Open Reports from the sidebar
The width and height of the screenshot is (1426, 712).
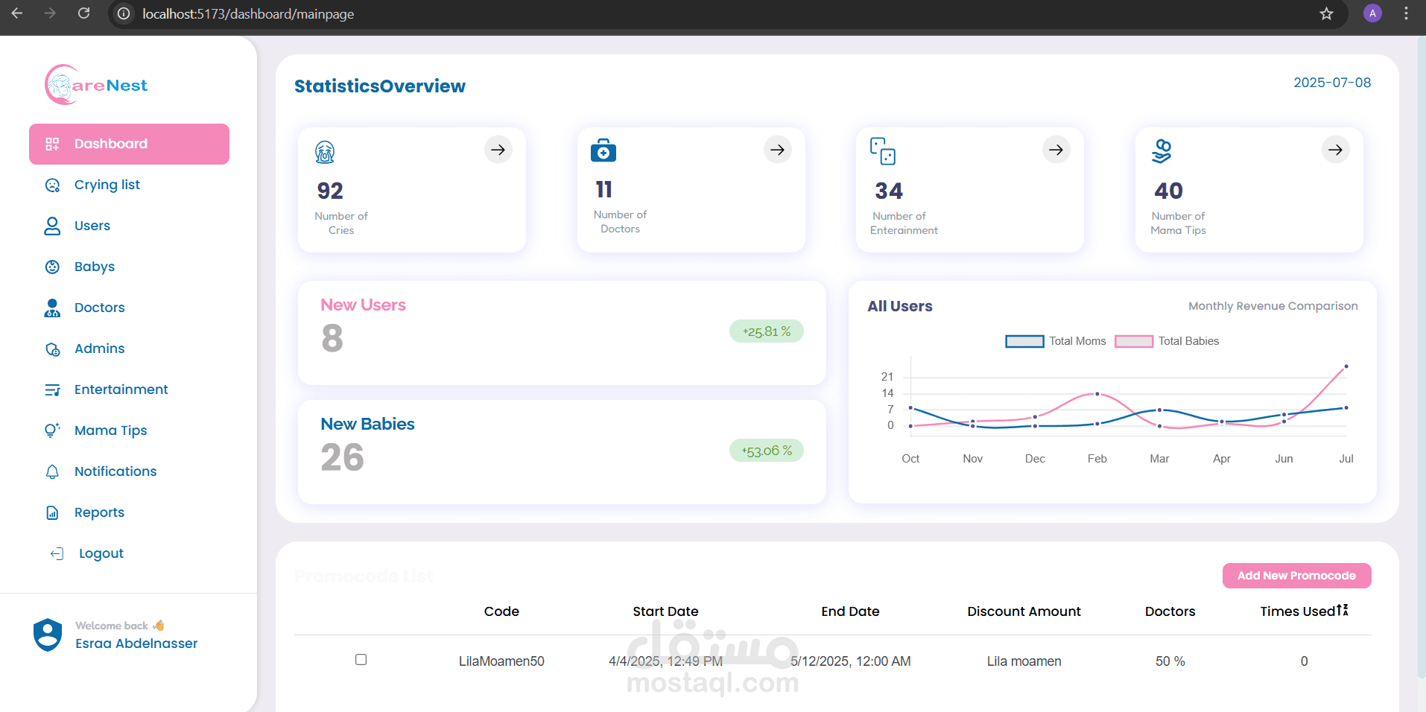[99, 512]
